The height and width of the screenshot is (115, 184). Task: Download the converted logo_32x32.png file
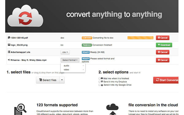coord(164,45)
